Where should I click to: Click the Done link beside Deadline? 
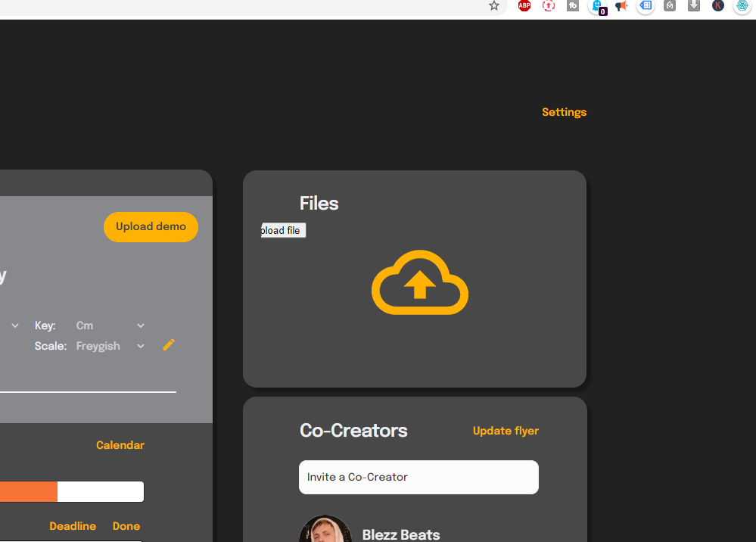[x=126, y=525]
